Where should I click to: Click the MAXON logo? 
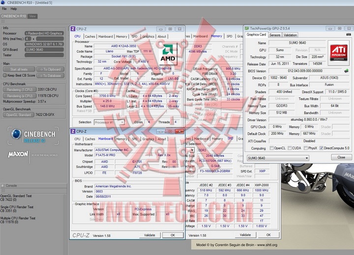coord(18,155)
